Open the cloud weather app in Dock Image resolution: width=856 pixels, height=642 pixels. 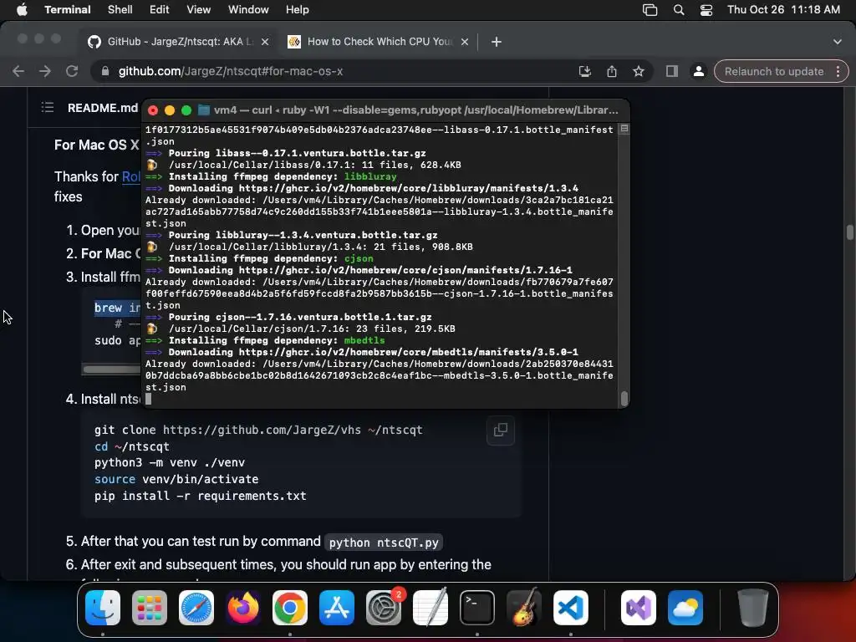point(685,608)
